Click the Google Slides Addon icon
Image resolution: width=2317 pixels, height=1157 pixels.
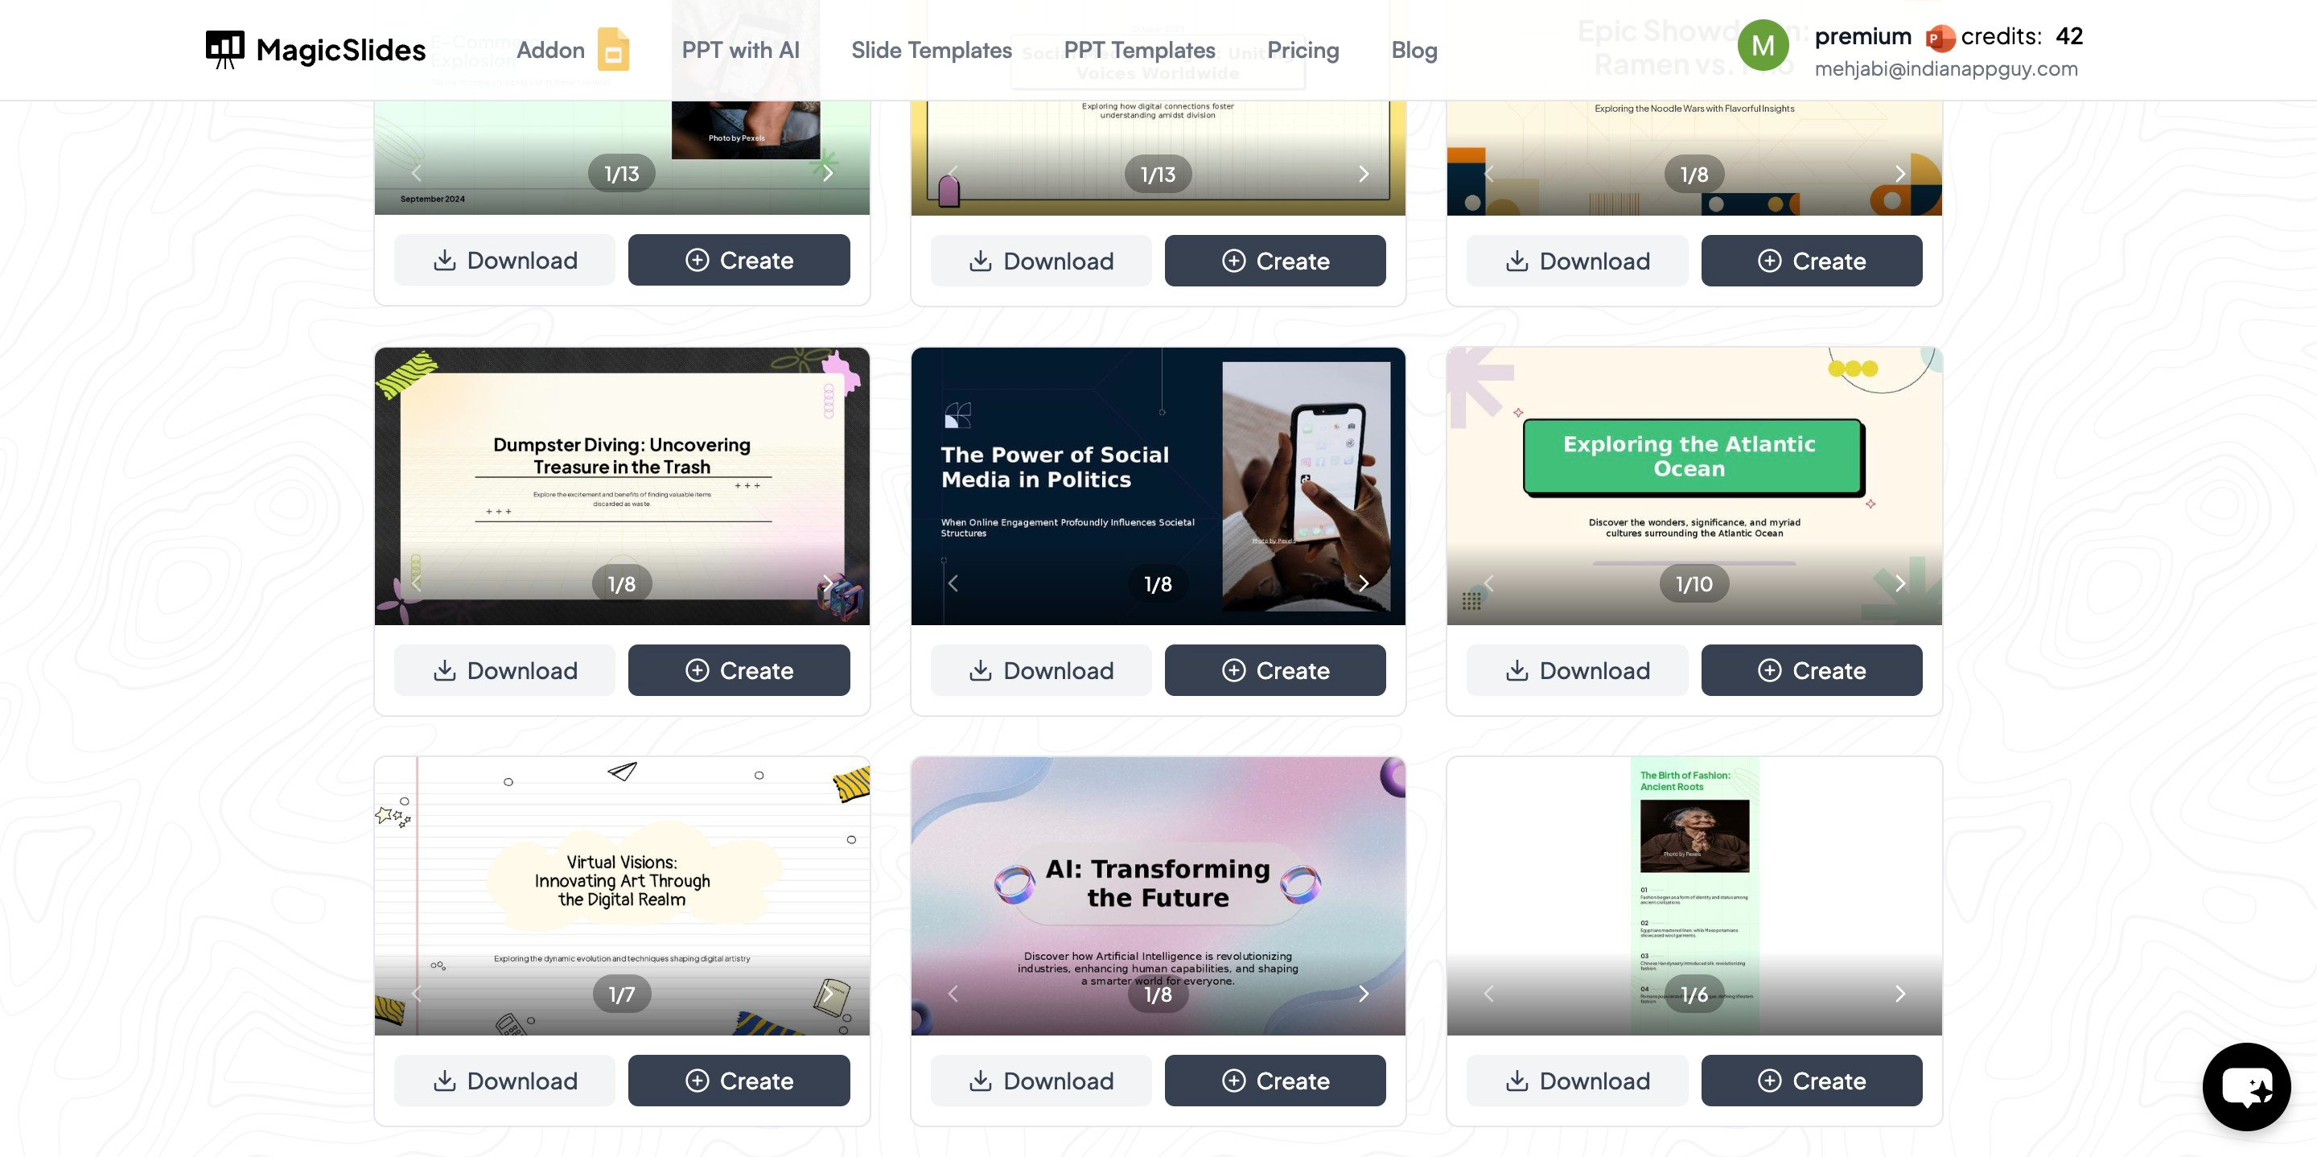[613, 50]
